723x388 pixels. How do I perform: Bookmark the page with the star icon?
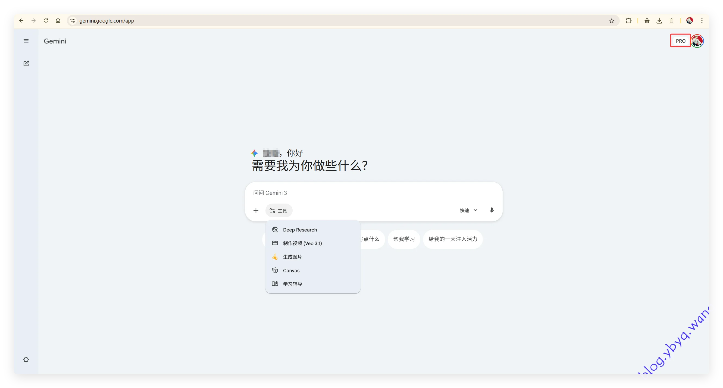(x=612, y=20)
